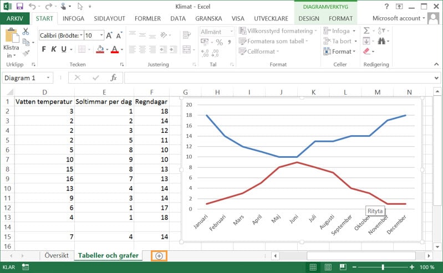Open the font name dropdown Calibri
This screenshot has height=273, width=443.
[81, 35]
